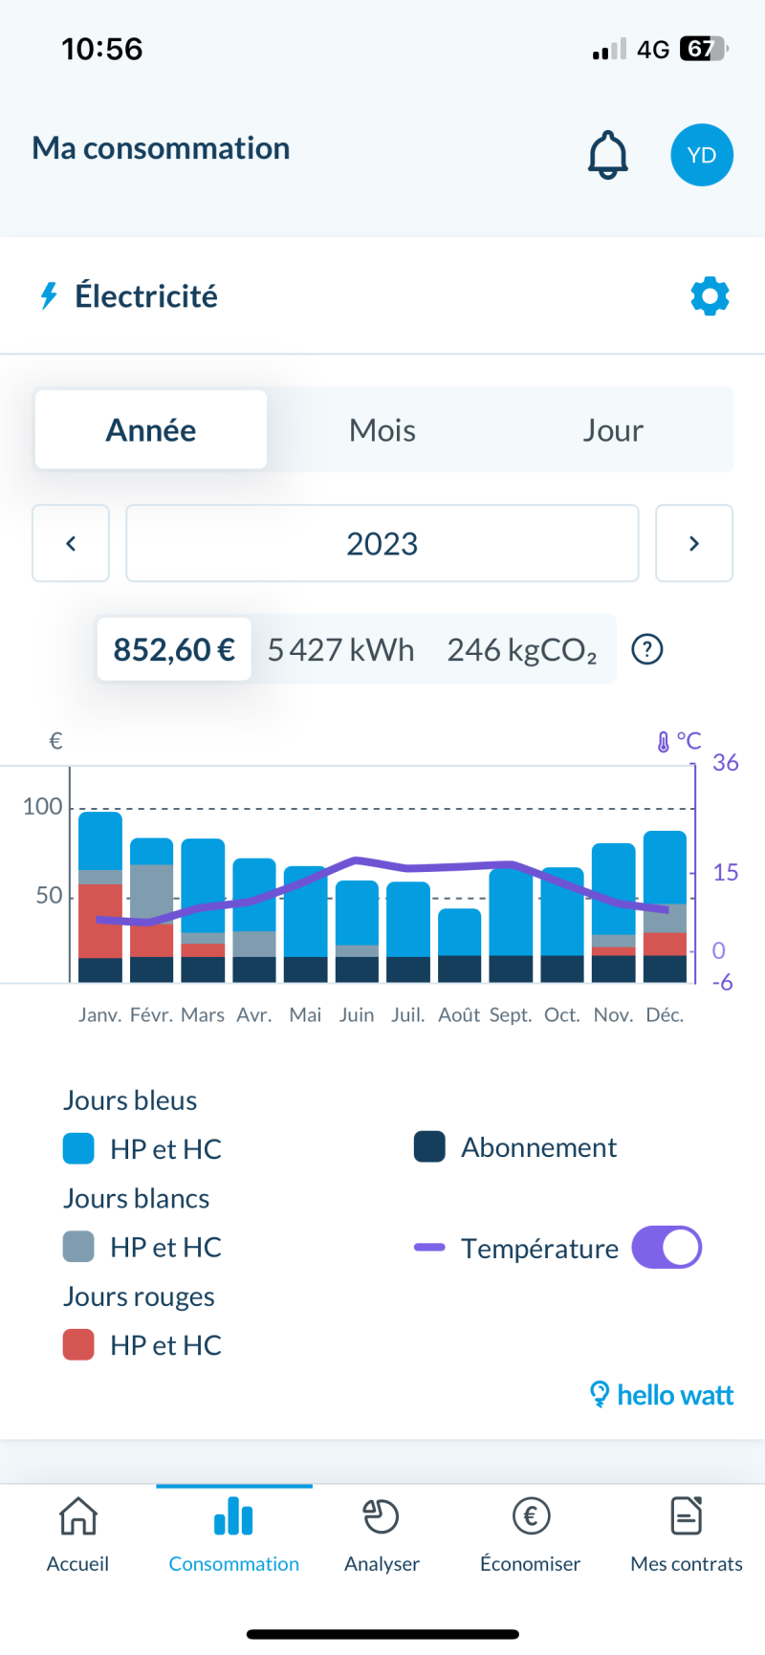
Task: Open the Économiser euro icon
Action: (x=531, y=1516)
